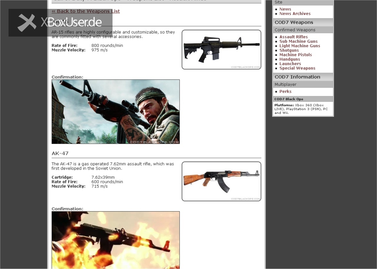Select the Platforms text in info box
377x269 pixels.
[x=301, y=109]
